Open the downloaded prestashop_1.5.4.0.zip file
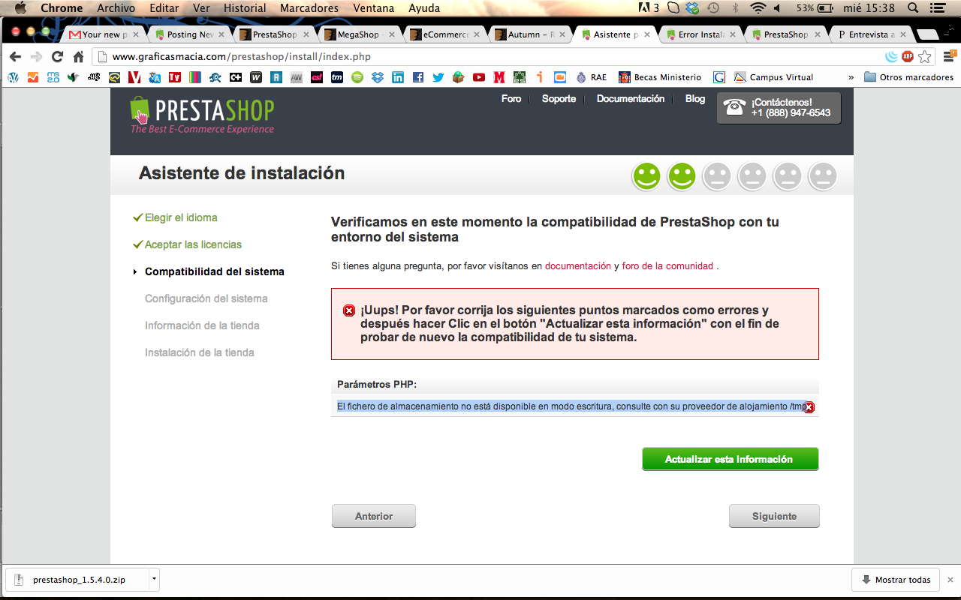The image size is (961, 600). [78, 580]
